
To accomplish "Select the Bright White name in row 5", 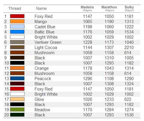I will (x=46, y=37).
